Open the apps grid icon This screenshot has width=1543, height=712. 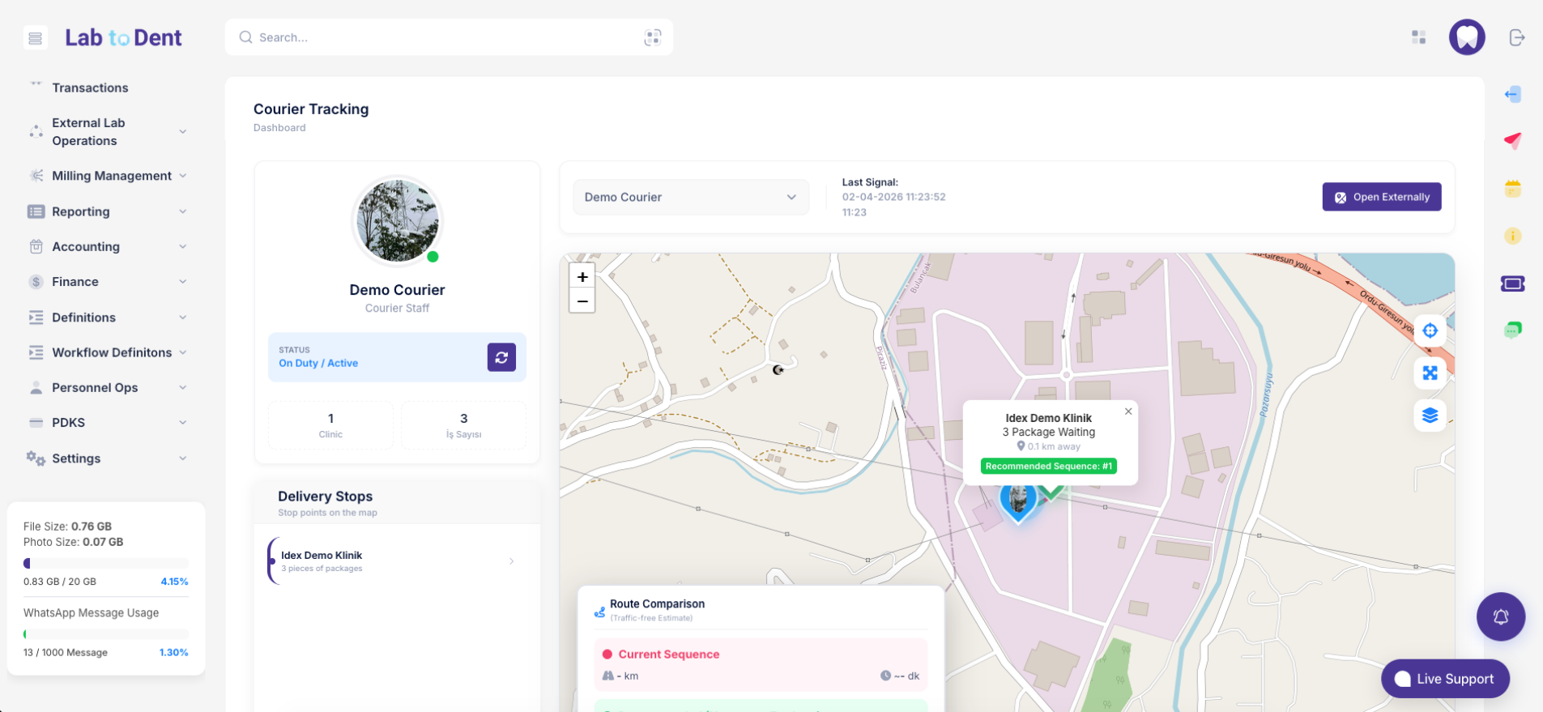[x=1418, y=37]
